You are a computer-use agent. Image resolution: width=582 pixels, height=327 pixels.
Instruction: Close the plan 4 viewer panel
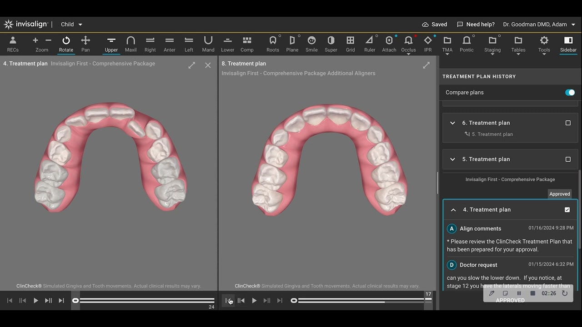208,65
